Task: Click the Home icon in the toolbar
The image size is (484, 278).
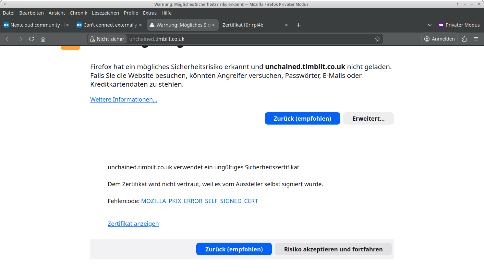Action: 43,39
